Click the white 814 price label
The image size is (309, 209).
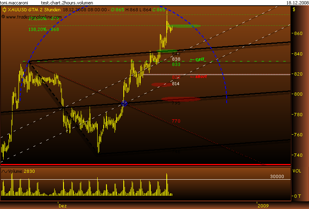(176, 84)
